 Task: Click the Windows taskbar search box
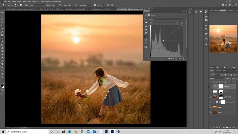(27, 131)
